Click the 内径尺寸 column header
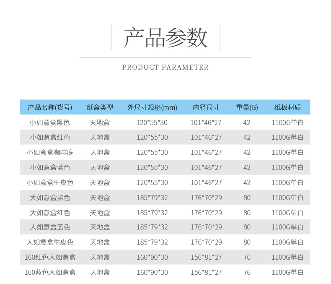The width and height of the screenshot is (331, 284). coord(206,107)
